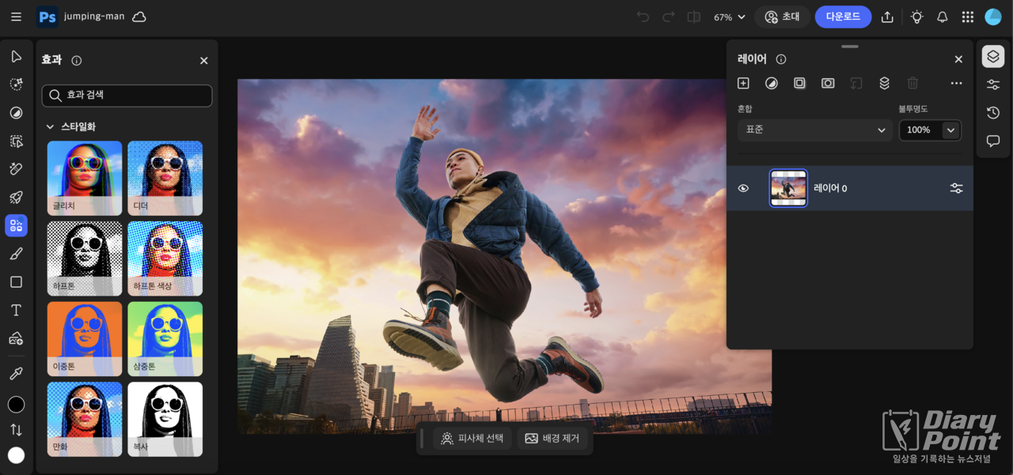Add a new layer in 레이어 panel
The height and width of the screenshot is (475, 1013).
[743, 83]
